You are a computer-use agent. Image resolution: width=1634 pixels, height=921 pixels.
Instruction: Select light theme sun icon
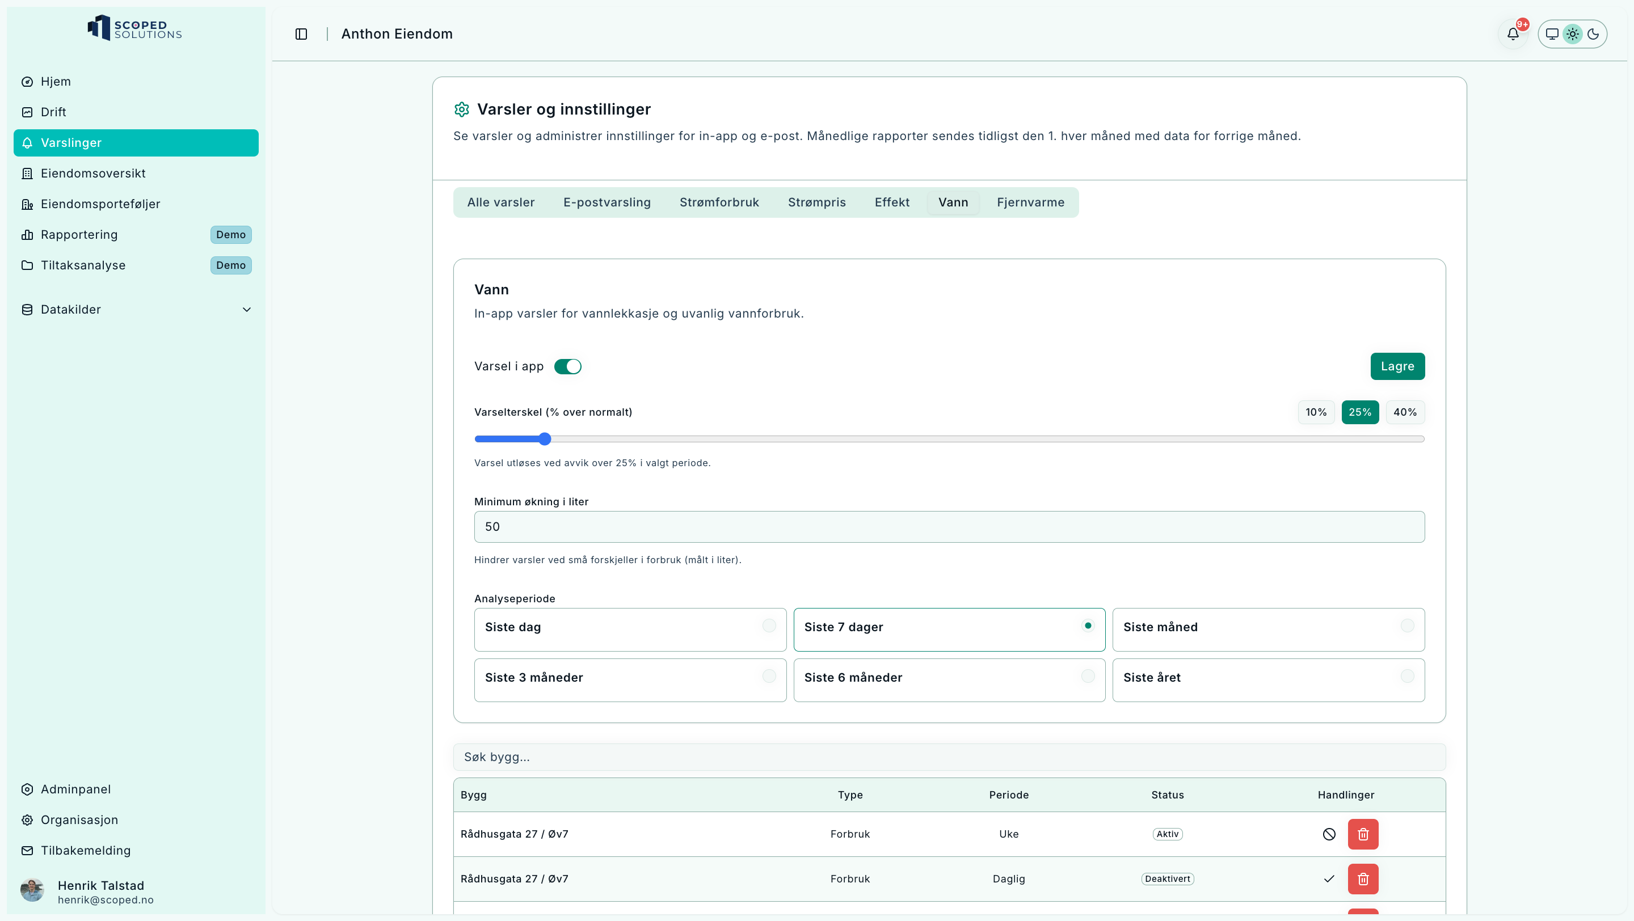[1573, 34]
